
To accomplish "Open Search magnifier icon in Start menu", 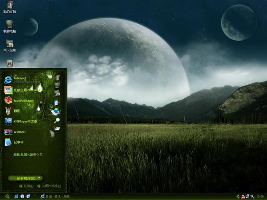I will (57, 120).
